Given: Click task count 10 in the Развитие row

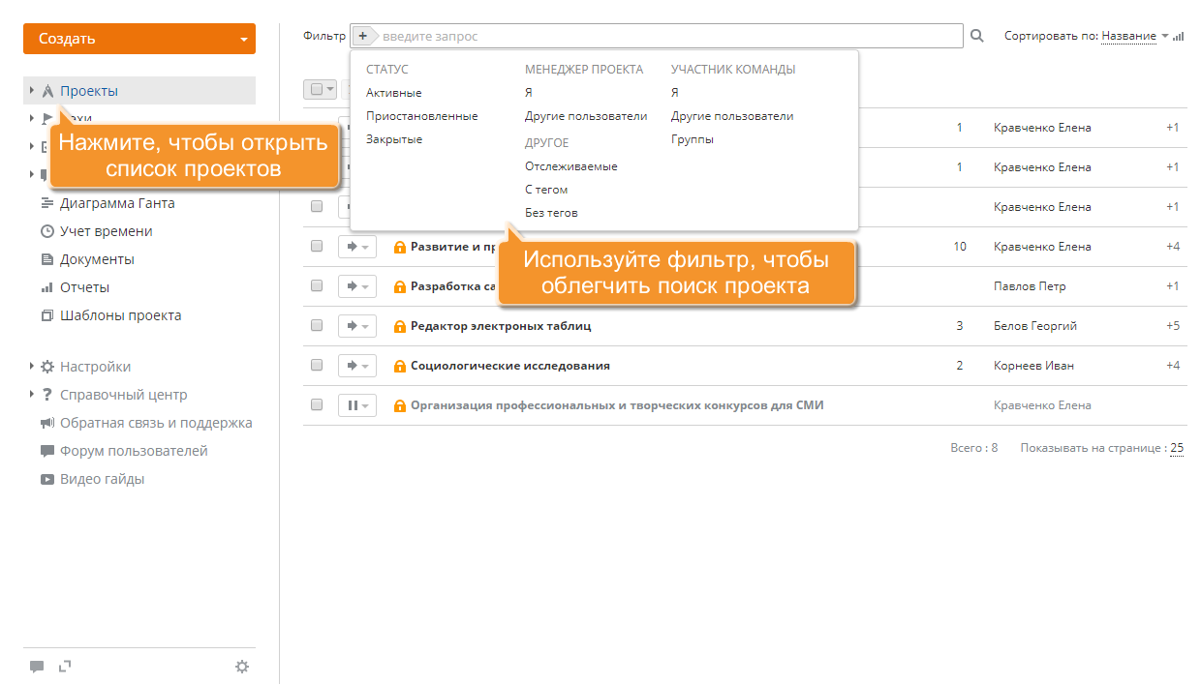Looking at the screenshot, I should (960, 247).
